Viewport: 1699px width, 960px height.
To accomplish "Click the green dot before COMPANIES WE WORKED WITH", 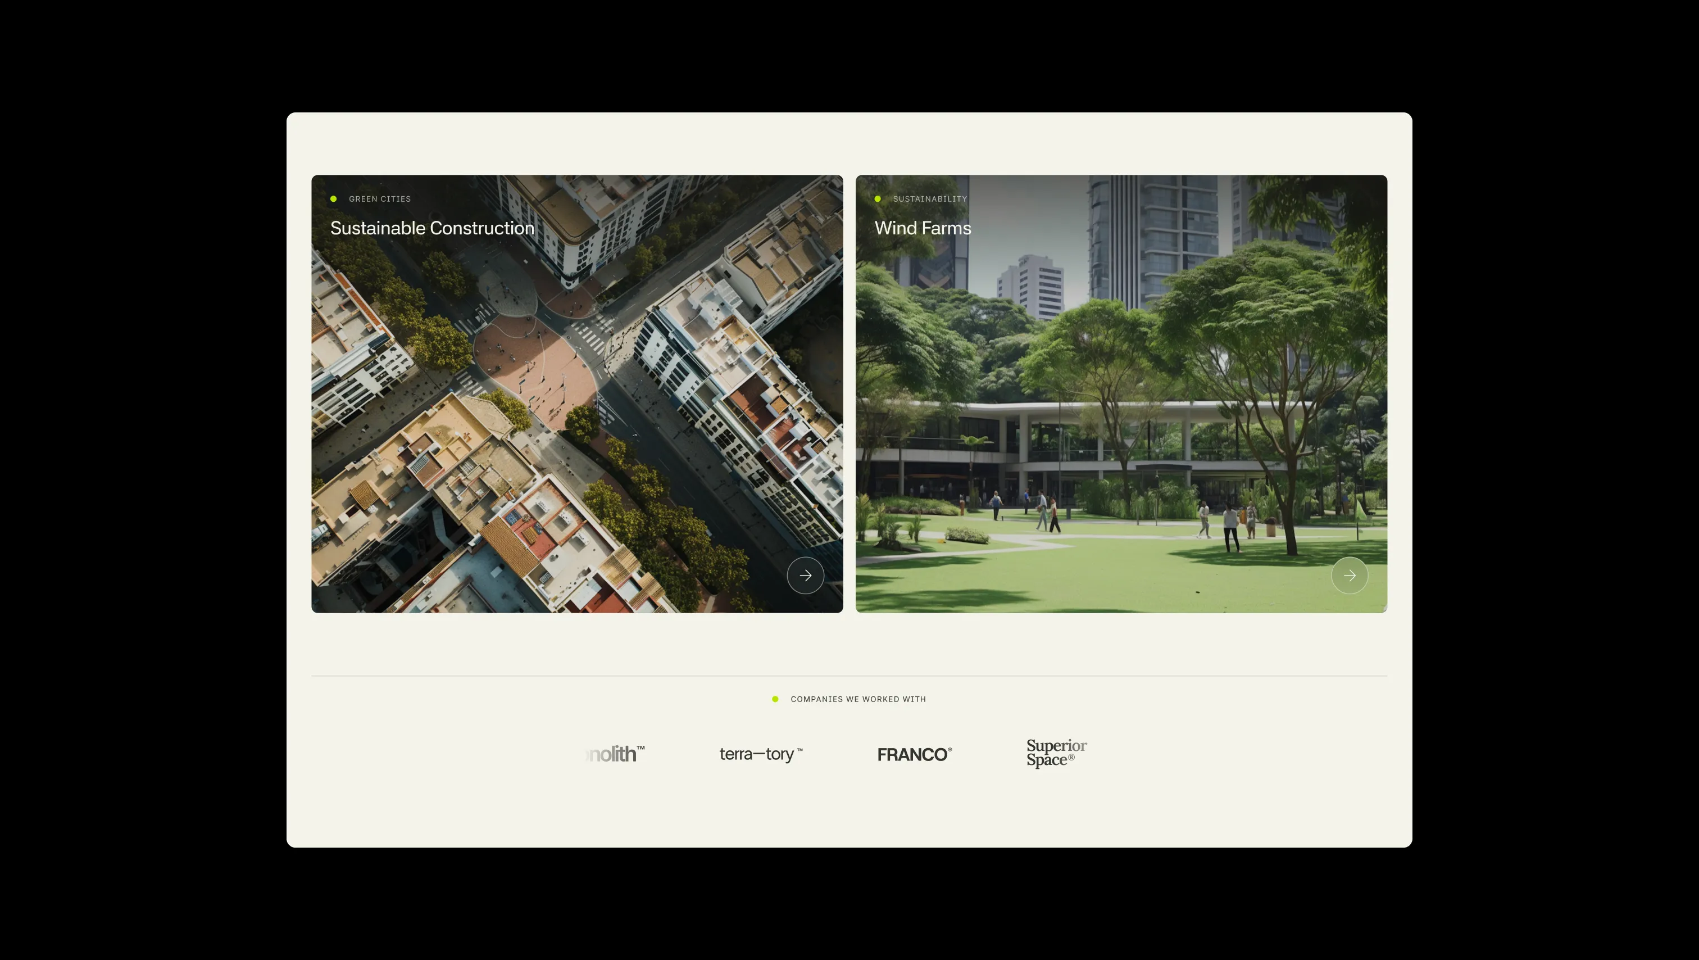I will (x=775, y=699).
